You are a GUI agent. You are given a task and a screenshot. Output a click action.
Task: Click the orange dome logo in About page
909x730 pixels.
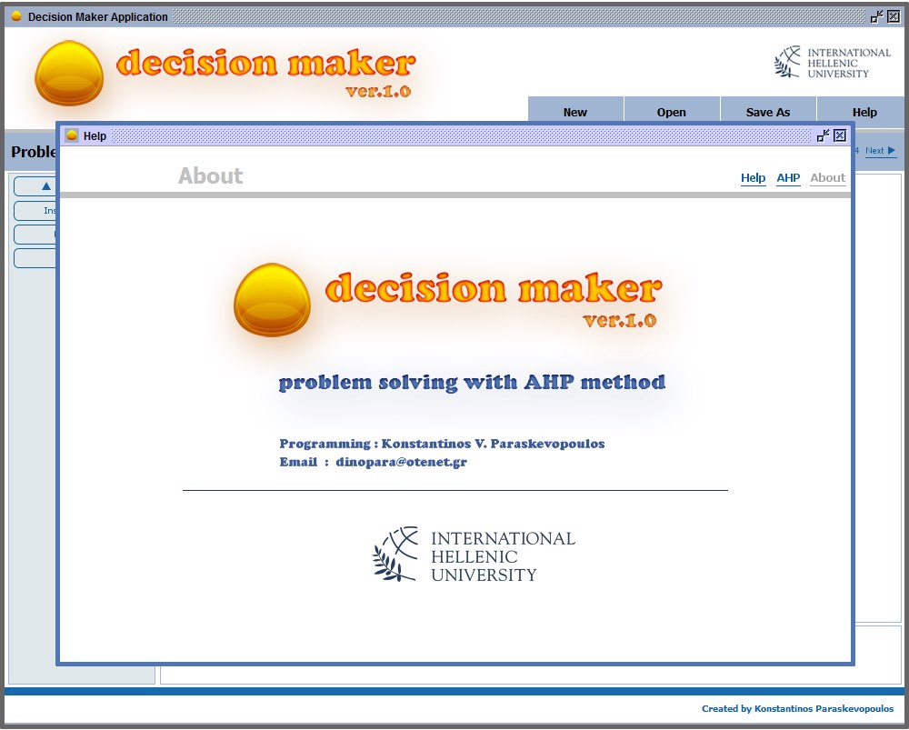pos(272,299)
